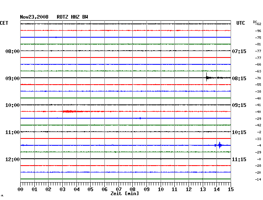Click minute 04 on the time axis
This screenshot has height=200, width=263.
76,189
